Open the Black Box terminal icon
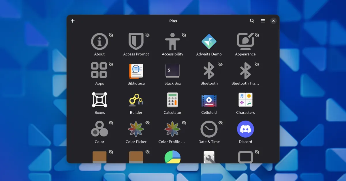 tap(172, 71)
